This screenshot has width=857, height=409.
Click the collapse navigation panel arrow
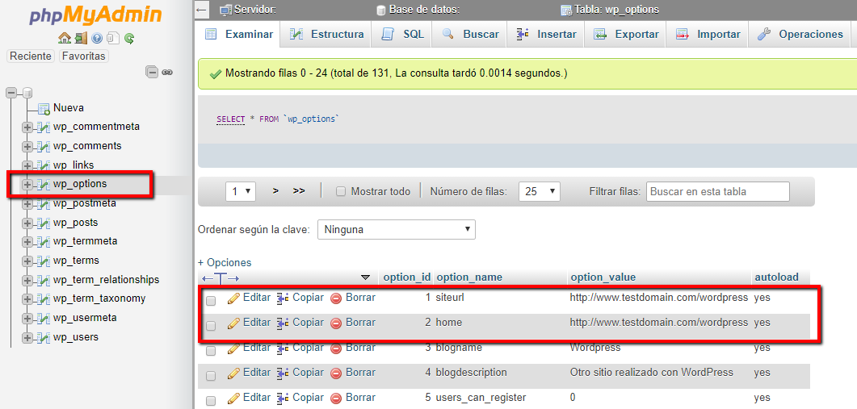tap(202, 10)
